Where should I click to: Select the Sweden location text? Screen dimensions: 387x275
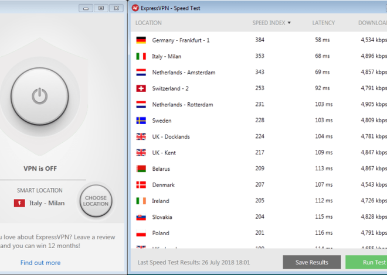coord(162,121)
